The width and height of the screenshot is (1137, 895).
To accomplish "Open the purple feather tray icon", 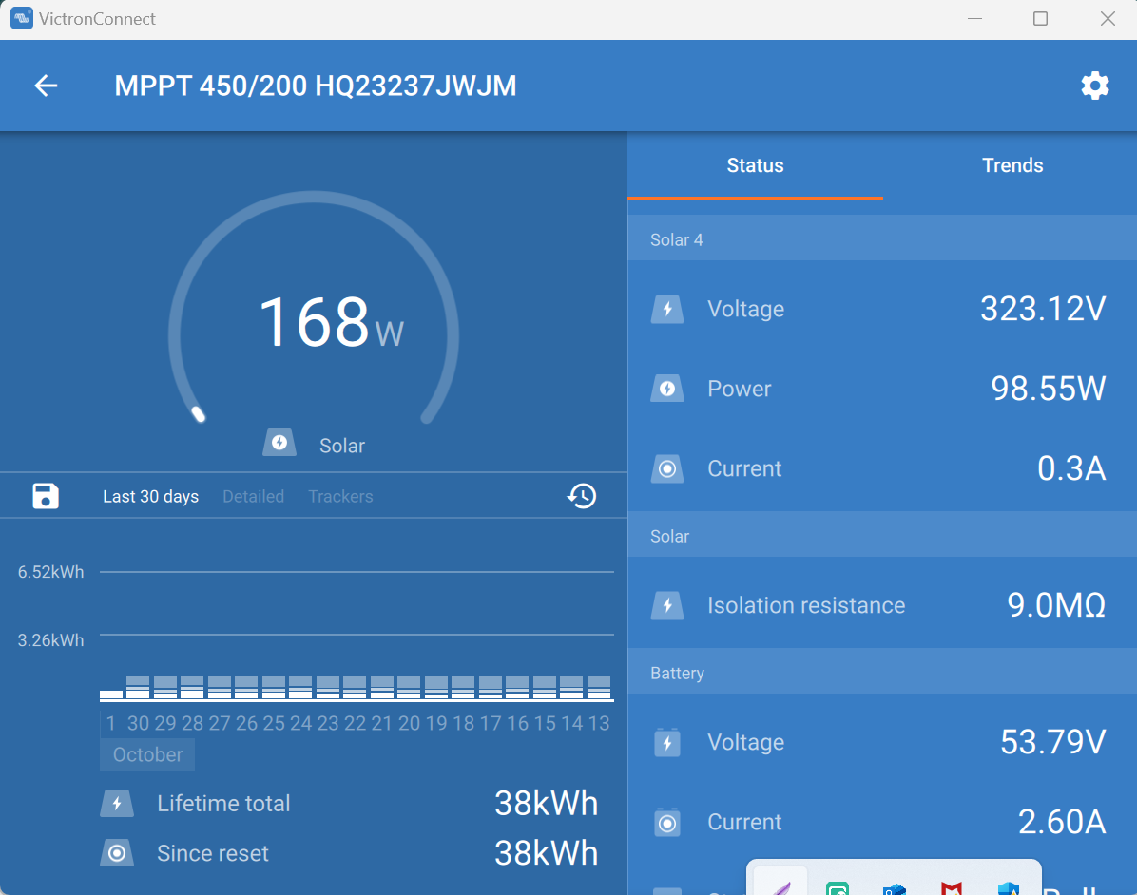I will [x=780, y=886].
